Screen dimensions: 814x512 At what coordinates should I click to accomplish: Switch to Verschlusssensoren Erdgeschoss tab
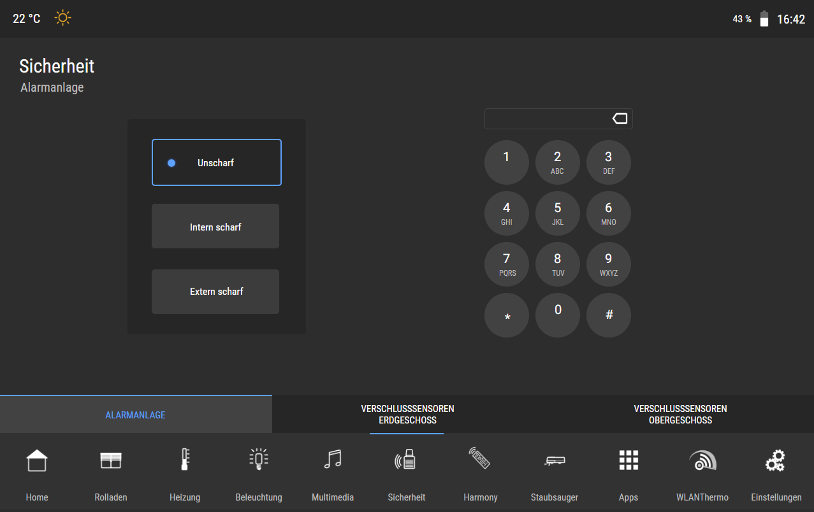point(407,415)
